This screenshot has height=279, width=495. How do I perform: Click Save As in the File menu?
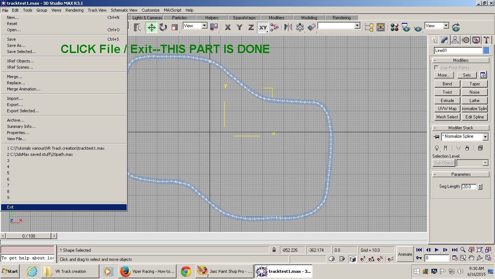point(64,45)
